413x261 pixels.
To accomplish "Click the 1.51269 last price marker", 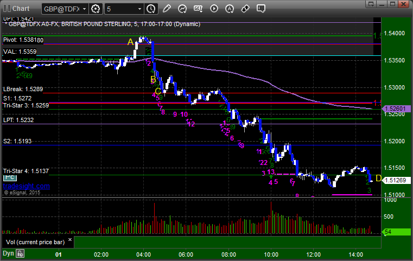I will pos(396,180).
